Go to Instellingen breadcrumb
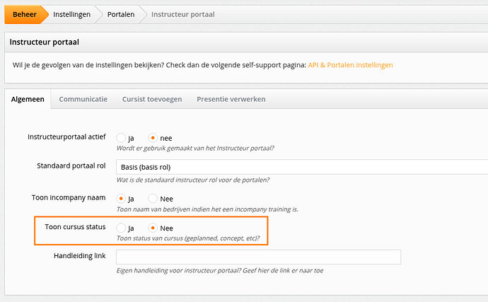Image resolution: width=488 pixels, height=302 pixels. click(72, 14)
